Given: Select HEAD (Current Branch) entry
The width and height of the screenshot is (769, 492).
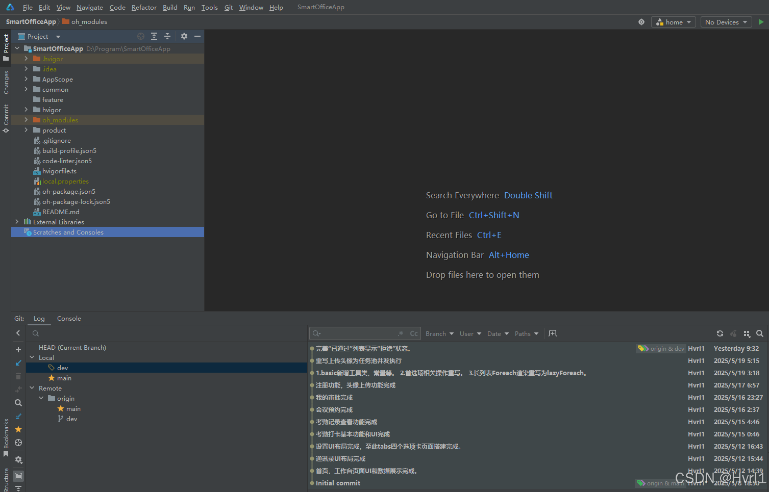Looking at the screenshot, I should tap(72, 347).
